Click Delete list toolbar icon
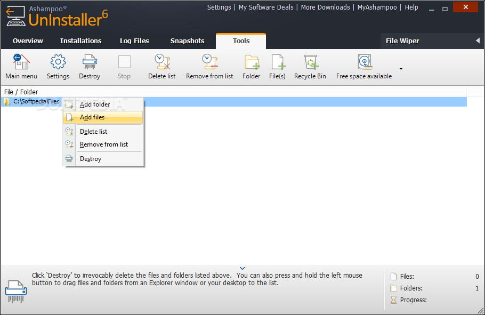 coord(162,62)
